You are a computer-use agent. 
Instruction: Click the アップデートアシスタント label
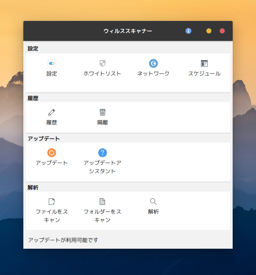102,167
